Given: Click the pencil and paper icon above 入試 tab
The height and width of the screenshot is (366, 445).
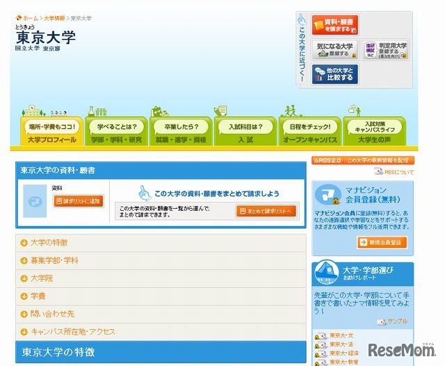Looking at the screenshot, I should [x=220, y=111].
